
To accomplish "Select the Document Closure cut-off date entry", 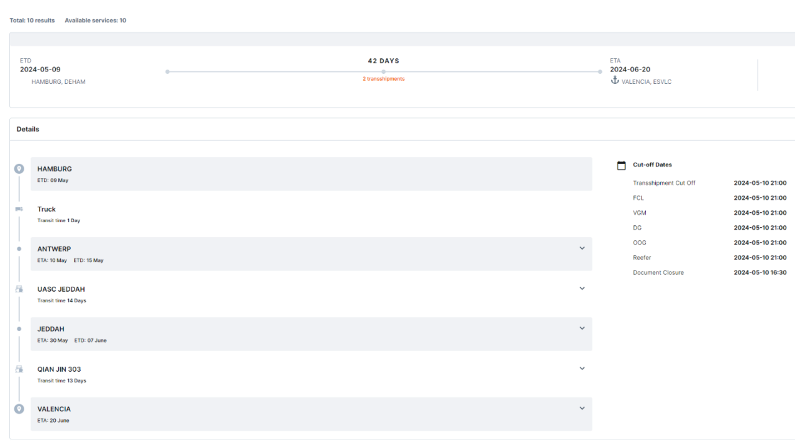I will tap(658, 272).
